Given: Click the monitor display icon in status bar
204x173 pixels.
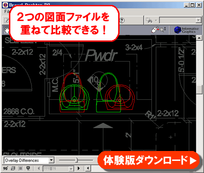Looking at the screenshot, I should click(x=28, y=169).
